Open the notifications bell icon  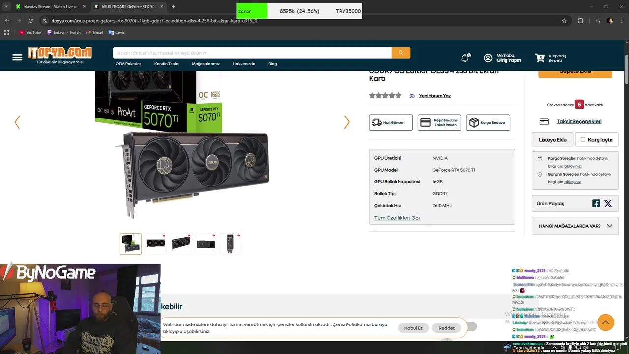(465, 58)
